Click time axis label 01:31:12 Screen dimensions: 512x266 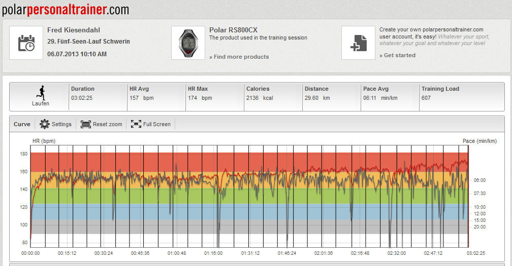(250, 253)
